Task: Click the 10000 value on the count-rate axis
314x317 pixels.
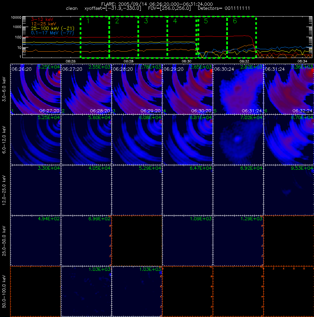Action: coord(16,18)
